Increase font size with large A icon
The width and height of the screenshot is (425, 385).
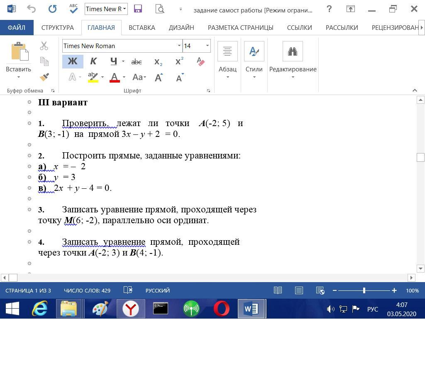(159, 78)
